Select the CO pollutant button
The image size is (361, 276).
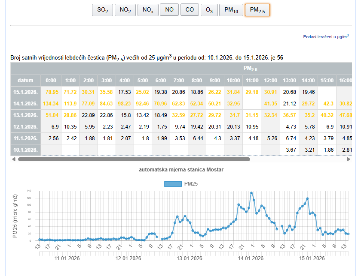190,10
